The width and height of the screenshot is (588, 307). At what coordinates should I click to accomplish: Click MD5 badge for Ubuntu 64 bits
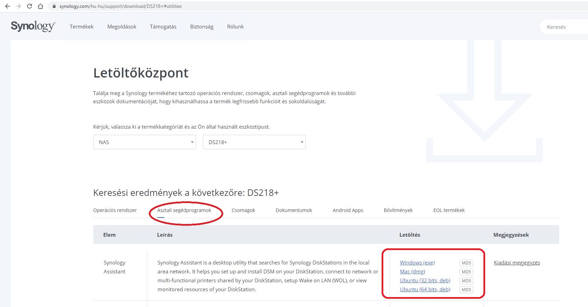pos(466,290)
